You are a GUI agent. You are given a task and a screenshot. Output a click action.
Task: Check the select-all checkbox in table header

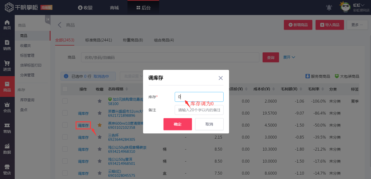65,89
